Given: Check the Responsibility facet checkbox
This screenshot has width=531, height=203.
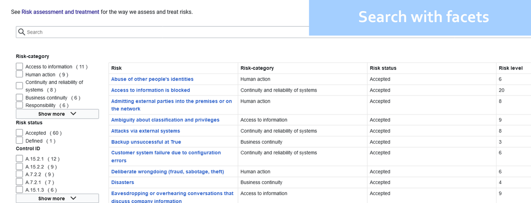Looking at the screenshot, I should (19, 105).
